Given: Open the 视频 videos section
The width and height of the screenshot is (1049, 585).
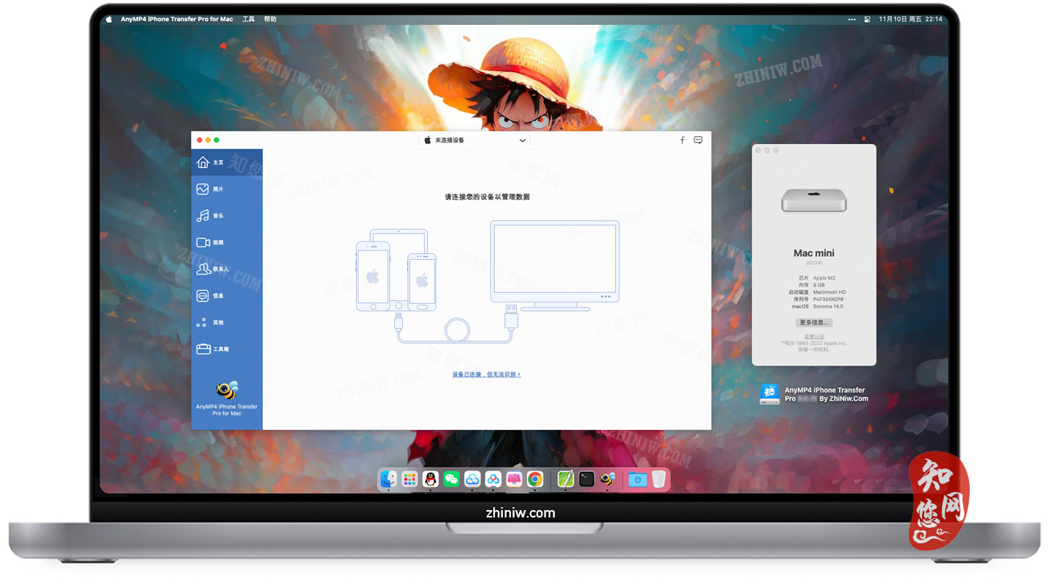Looking at the screenshot, I should tap(227, 242).
